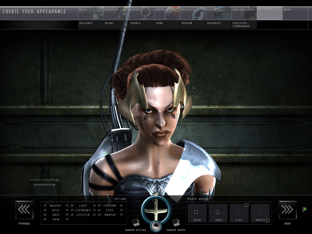Click the GALLENTE label under Race
Viewport: 312px width, 234px height.
[86, 23]
